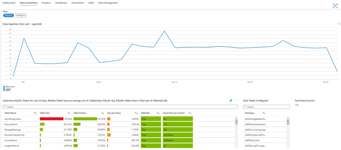341x150 pixels.
Task: Click the screenshot capture icon
Action: click(x=335, y=6)
